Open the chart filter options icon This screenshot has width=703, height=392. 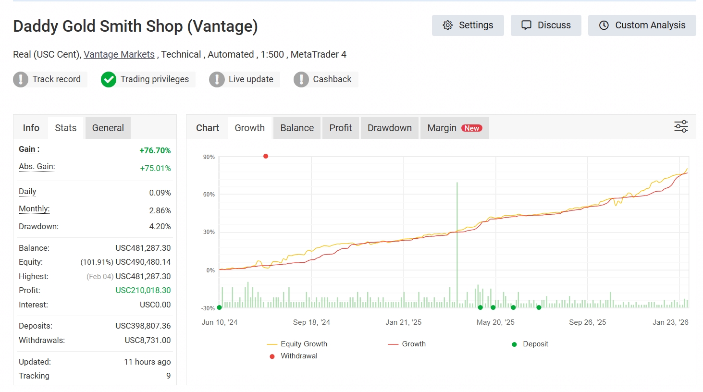(x=681, y=126)
